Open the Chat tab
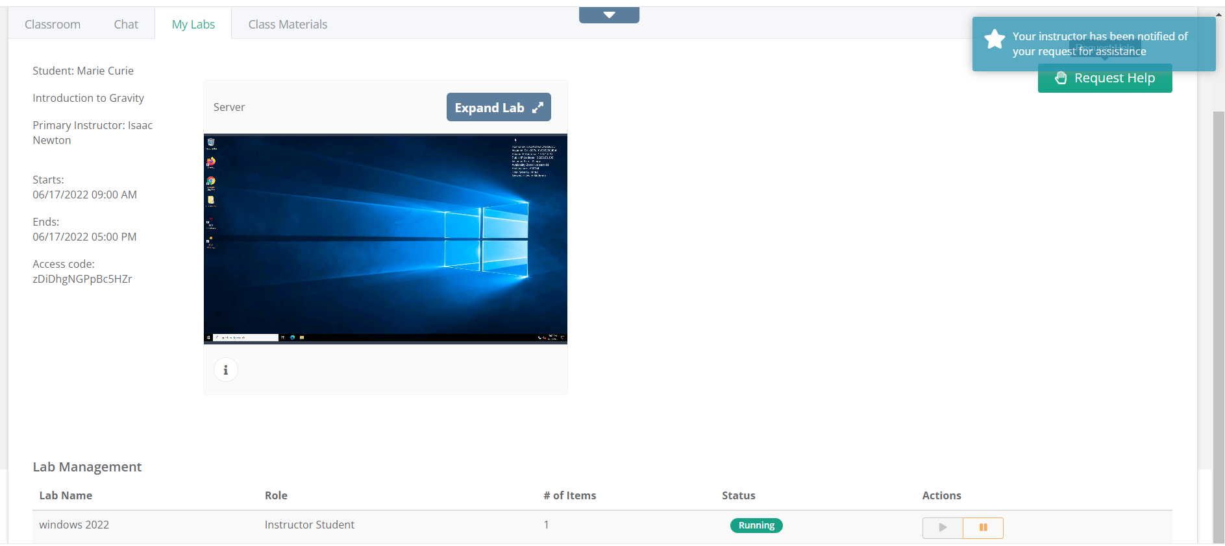This screenshot has width=1225, height=546. point(126,24)
